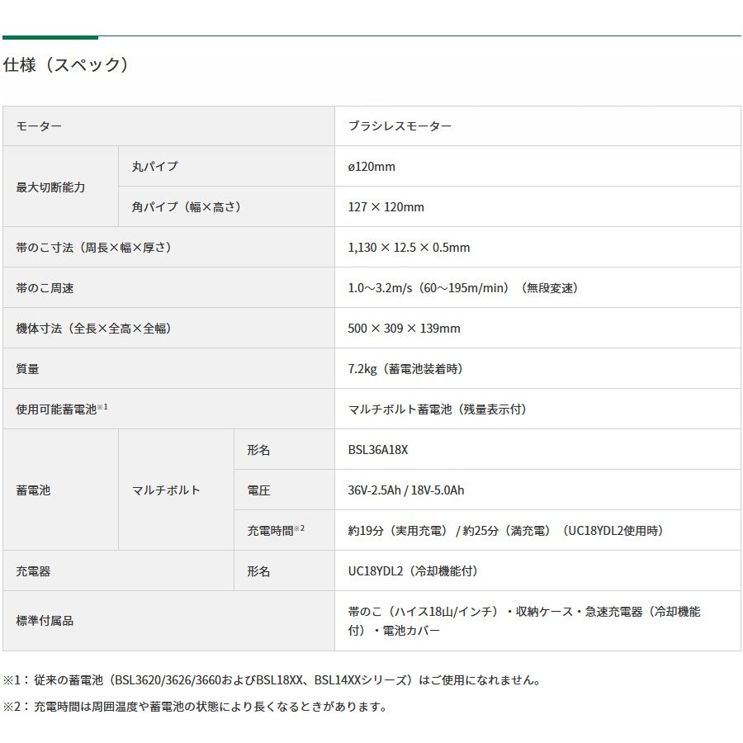The height and width of the screenshot is (743, 743).
Task: Click the ※2 footnote marker beside 充電時間
Action: tap(300, 528)
